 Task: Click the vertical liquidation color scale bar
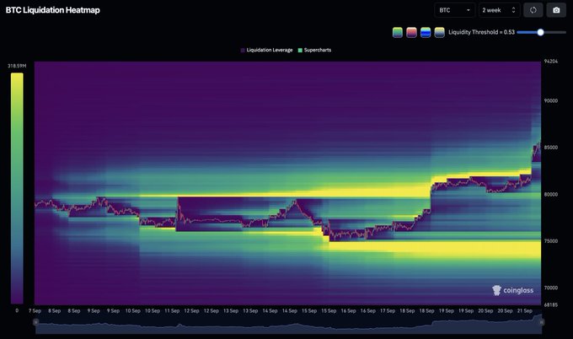click(17, 188)
